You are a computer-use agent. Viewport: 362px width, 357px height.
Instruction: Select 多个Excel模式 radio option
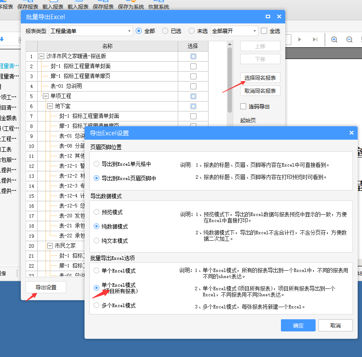[x=97, y=305]
